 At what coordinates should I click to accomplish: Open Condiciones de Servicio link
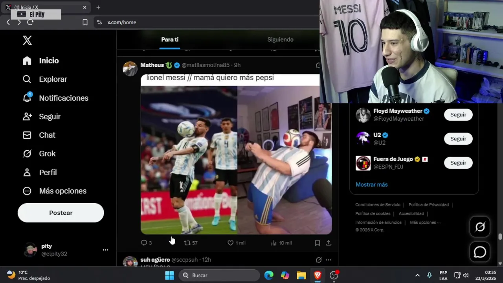[x=378, y=205]
